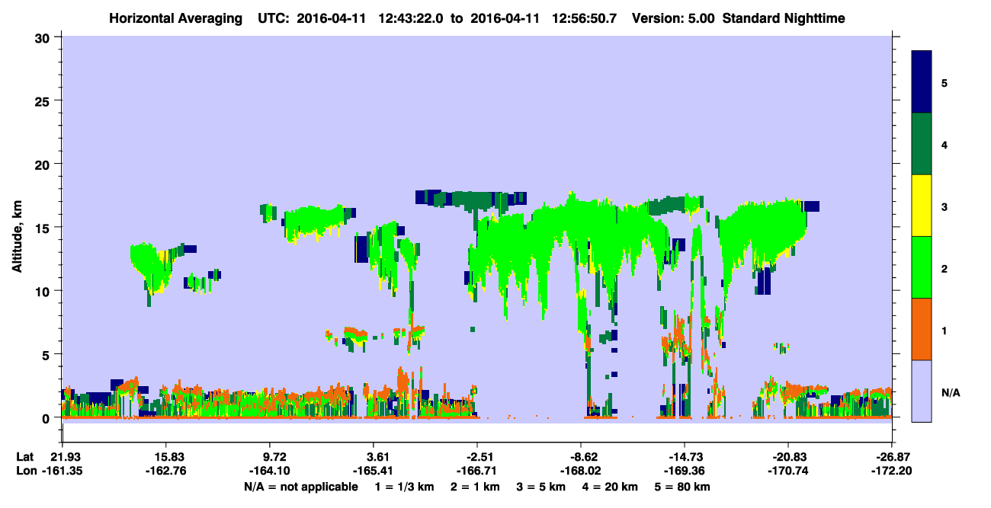Click the lavender N/A colorbar segment
The width and height of the screenshot is (991, 508).
[x=922, y=390]
